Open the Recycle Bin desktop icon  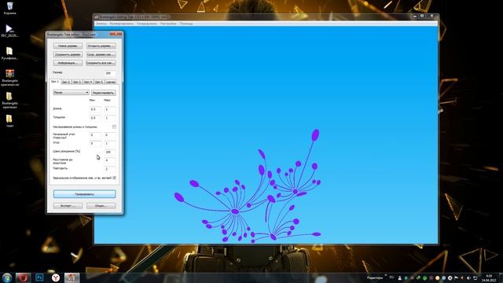pos(9,7)
